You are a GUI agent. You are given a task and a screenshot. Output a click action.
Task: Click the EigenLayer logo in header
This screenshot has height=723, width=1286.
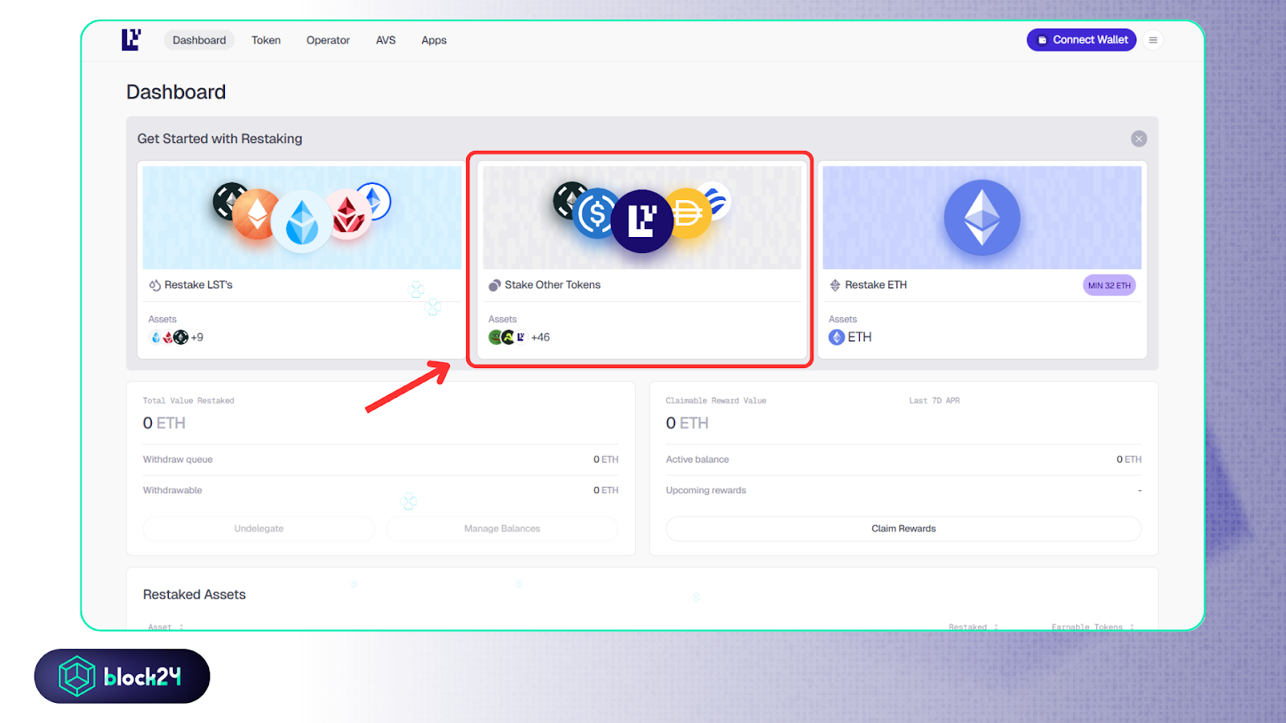coord(131,39)
